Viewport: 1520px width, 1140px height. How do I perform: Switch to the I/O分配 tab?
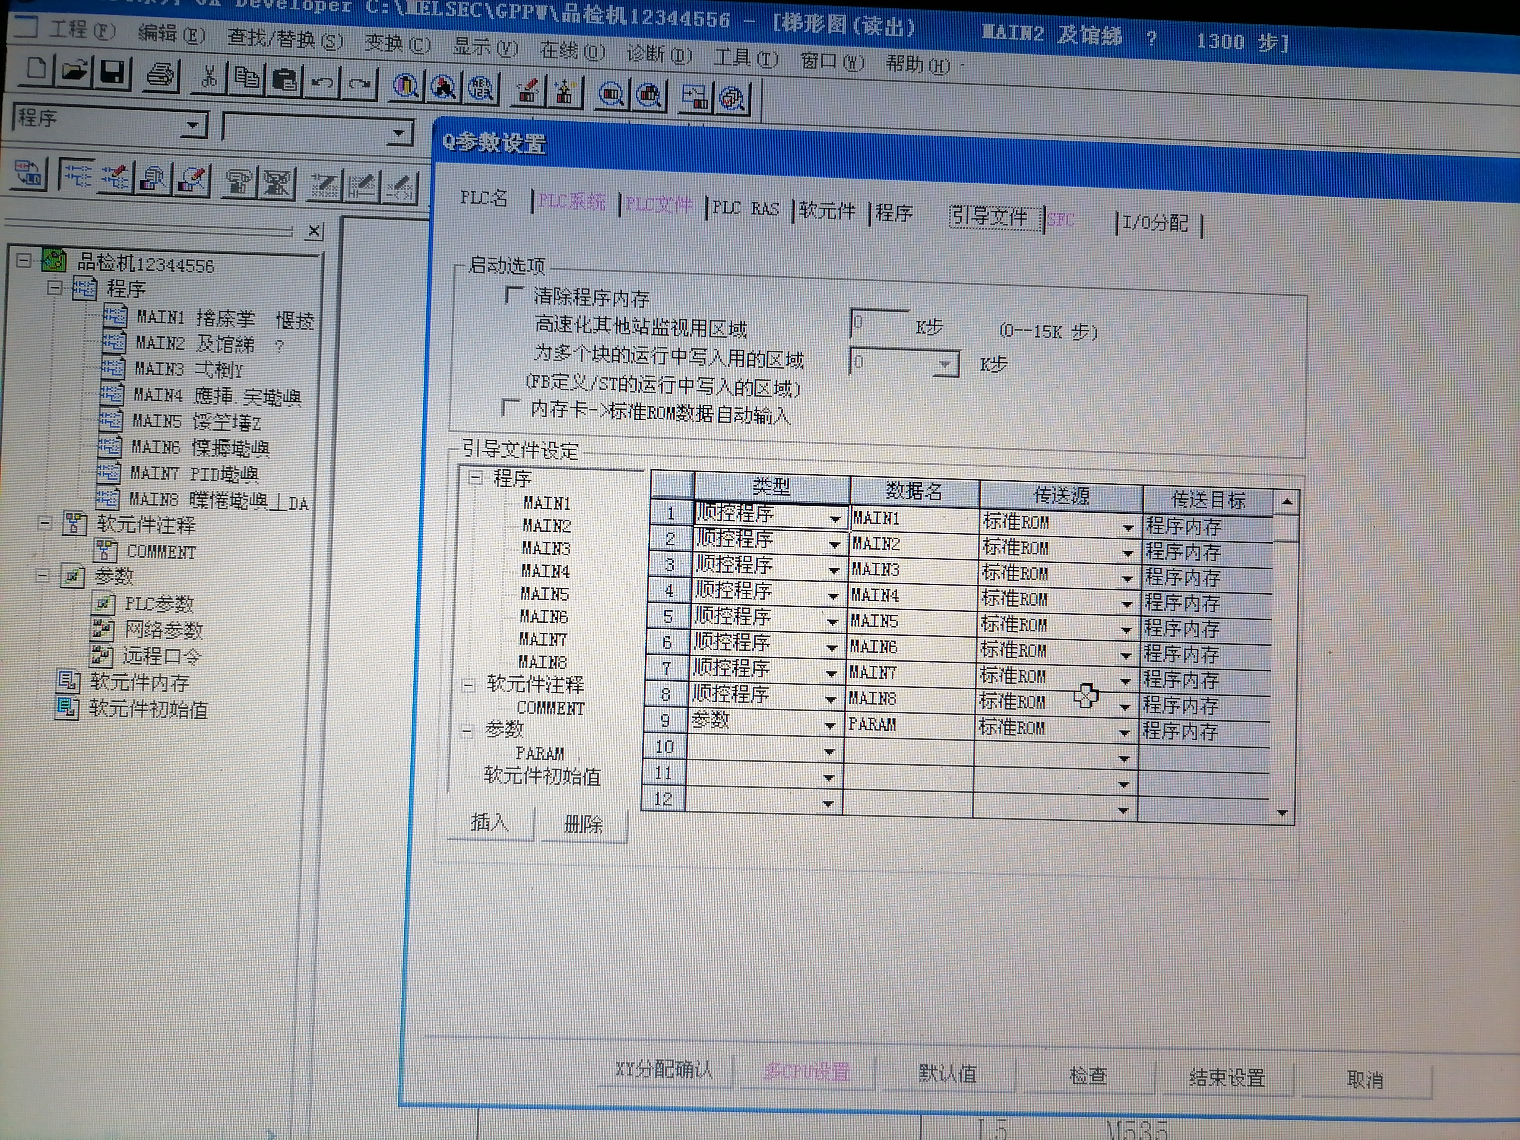pos(1154,223)
